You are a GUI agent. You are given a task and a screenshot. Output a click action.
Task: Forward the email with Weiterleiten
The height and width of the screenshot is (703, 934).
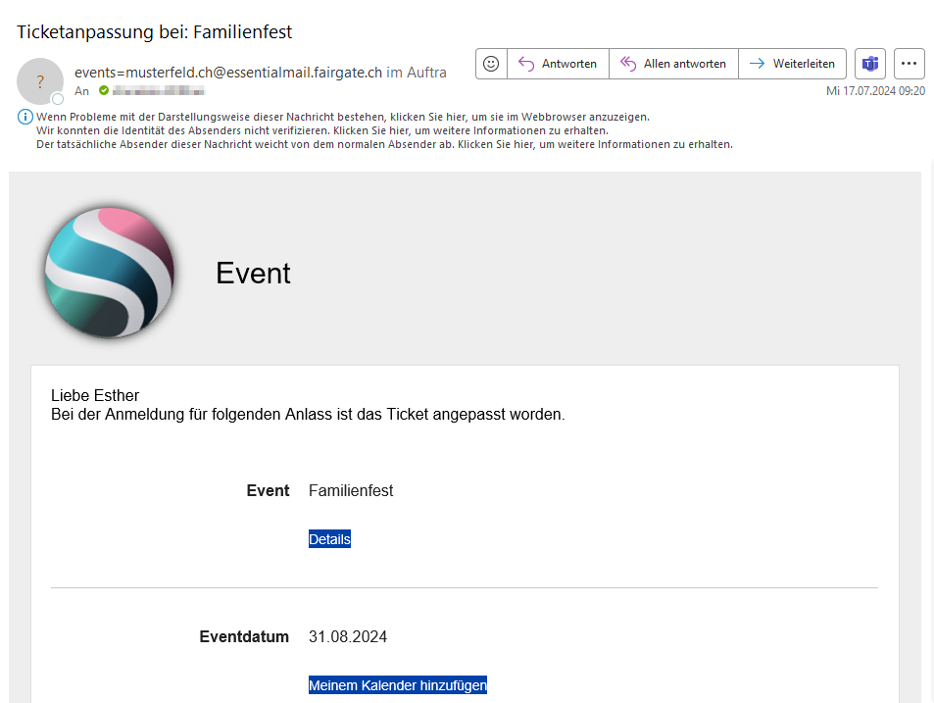point(792,64)
